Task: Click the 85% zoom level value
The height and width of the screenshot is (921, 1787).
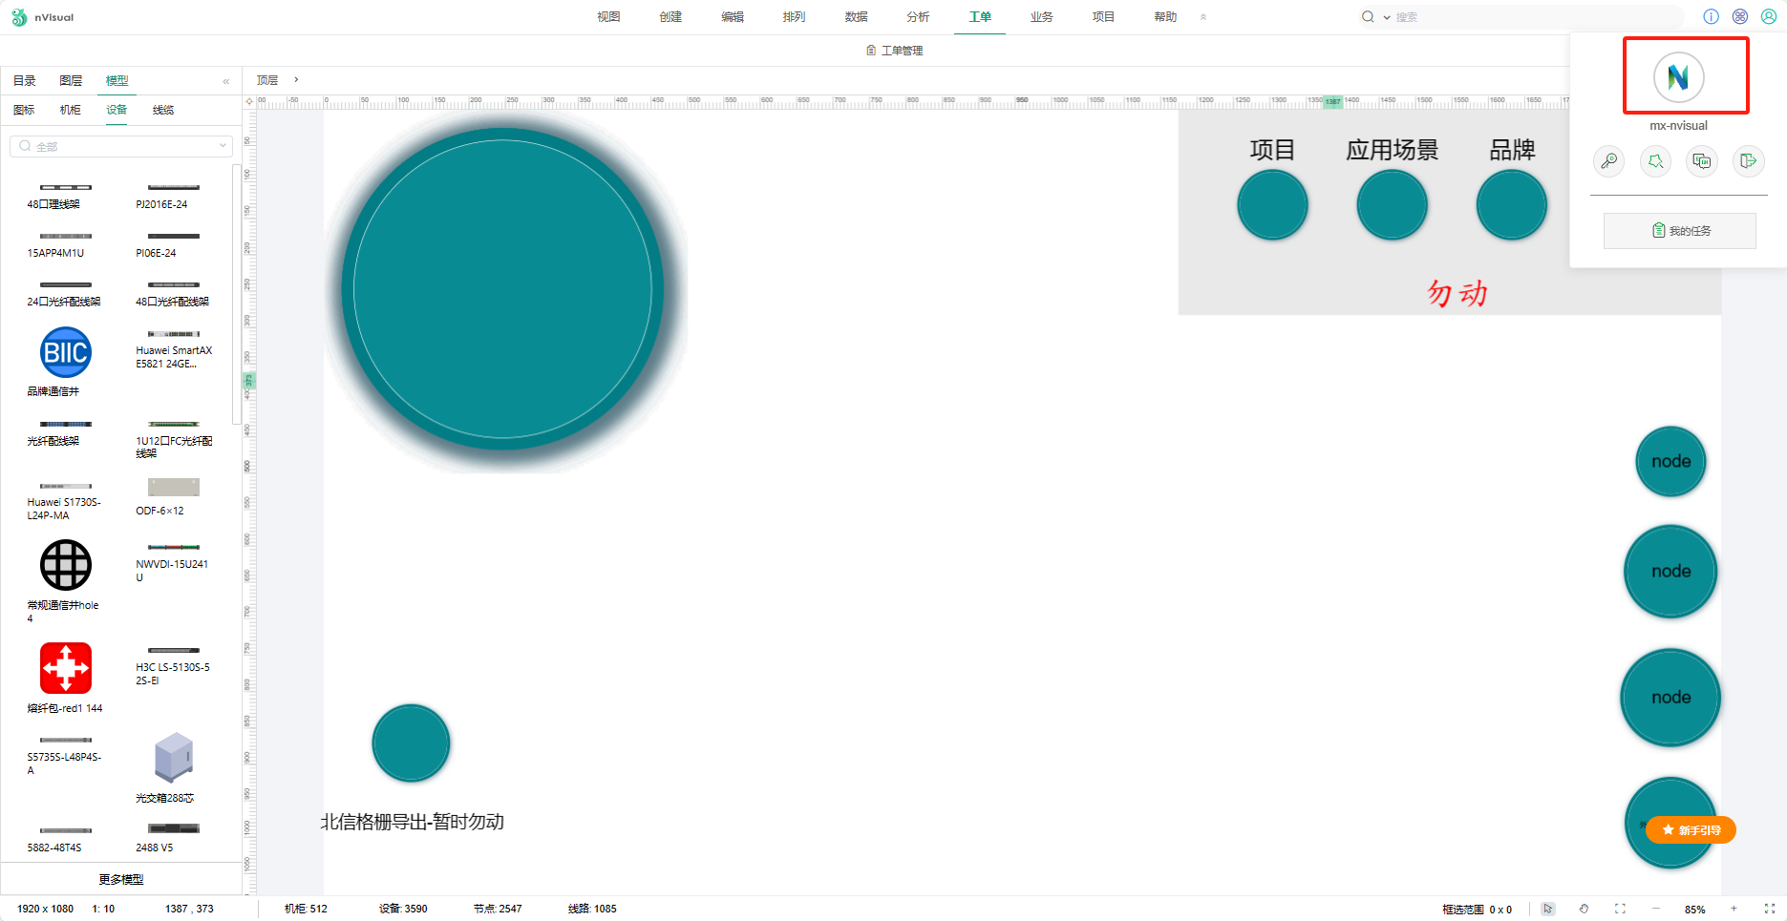Action: [1695, 910]
